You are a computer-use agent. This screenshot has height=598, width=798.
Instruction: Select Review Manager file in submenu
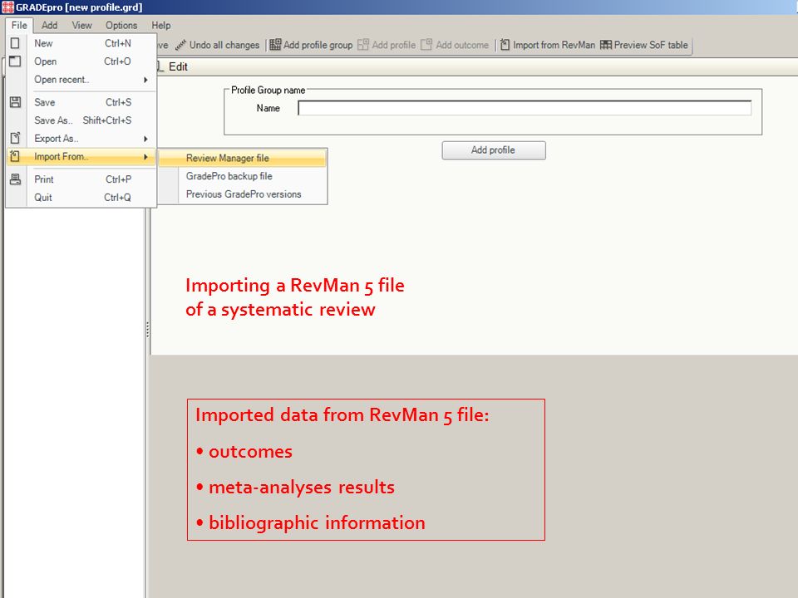coord(242,158)
